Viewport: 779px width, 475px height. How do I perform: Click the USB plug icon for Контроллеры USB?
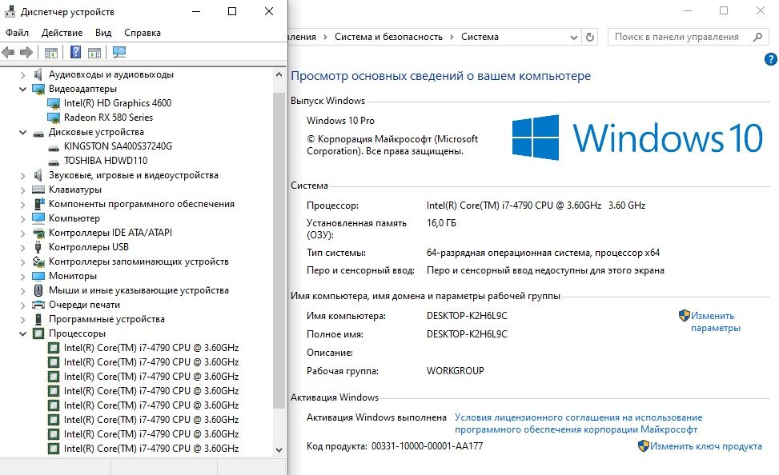[x=38, y=247]
